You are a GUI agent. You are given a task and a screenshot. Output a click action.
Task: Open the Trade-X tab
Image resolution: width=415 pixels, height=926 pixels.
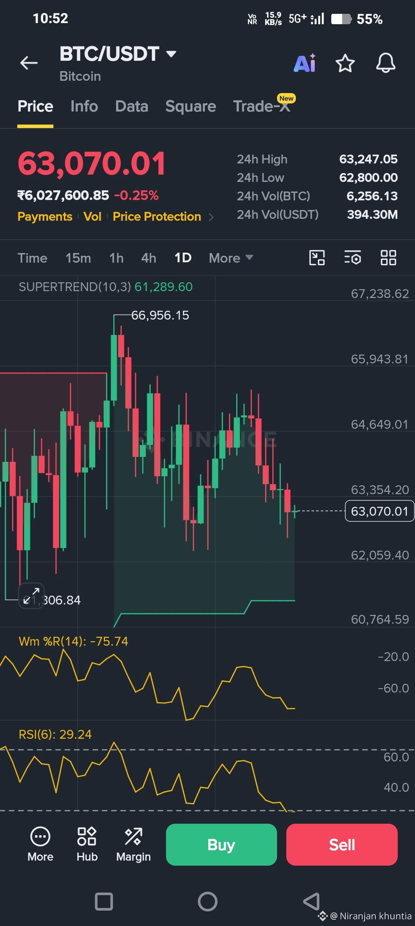click(262, 107)
